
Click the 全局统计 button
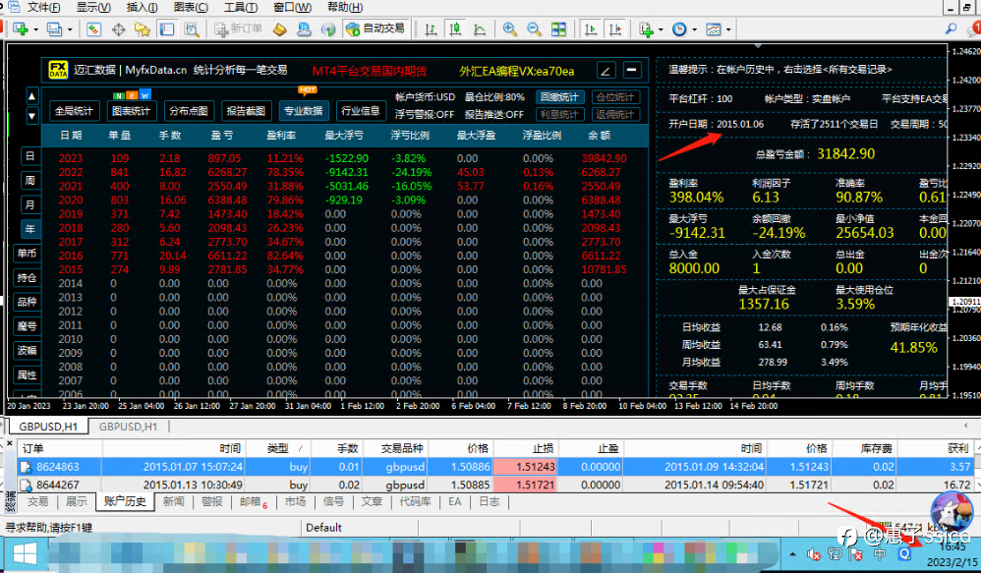73,111
